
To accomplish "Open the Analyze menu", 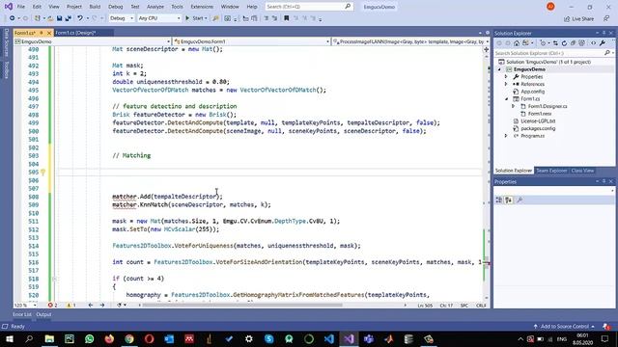I will 155,7.
